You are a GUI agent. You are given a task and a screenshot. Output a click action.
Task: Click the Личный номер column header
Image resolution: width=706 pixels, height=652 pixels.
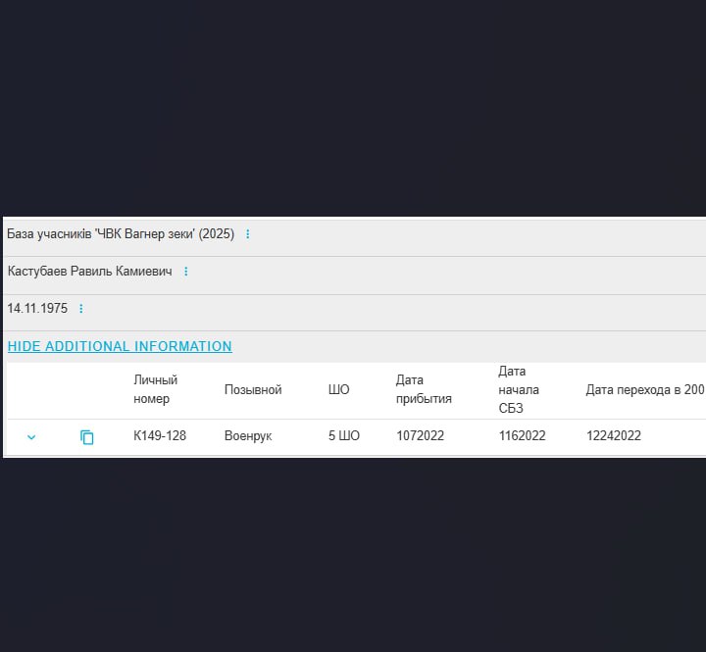[x=155, y=389]
